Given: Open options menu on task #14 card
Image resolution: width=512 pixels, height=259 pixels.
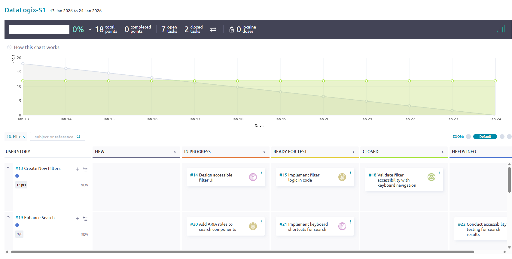Looking at the screenshot, I should pyautogui.click(x=261, y=173).
